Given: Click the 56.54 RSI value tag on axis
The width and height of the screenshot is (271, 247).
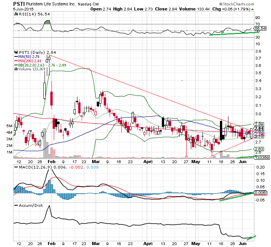Looking at the screenshot, I should 260,28.
